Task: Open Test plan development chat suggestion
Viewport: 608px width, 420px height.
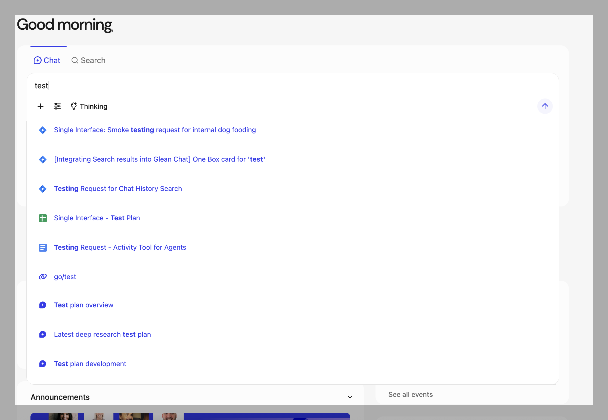Action: point(90,364)
